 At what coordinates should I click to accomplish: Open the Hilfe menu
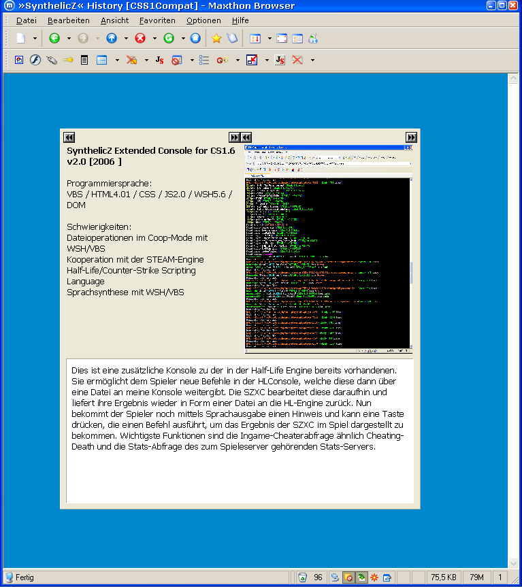click(240, 20)
